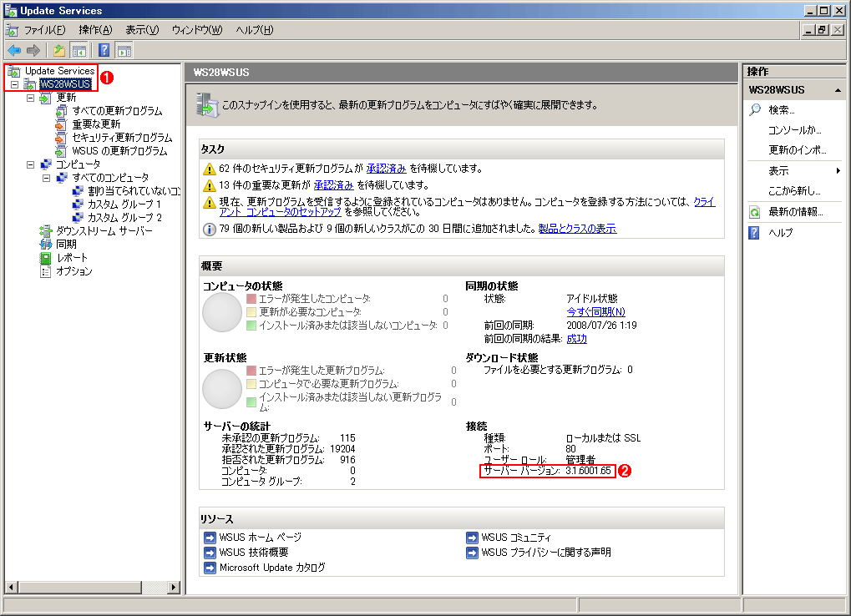
Task: Click the すべてのコンピュータ icon
Action: (x=62, y=178)
